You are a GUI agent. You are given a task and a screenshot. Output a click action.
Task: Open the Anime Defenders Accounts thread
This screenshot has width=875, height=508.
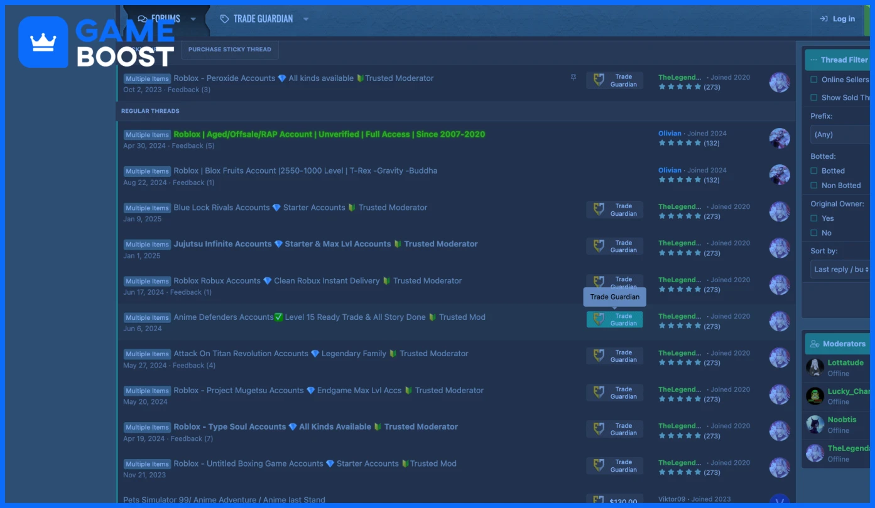point(330,317)
